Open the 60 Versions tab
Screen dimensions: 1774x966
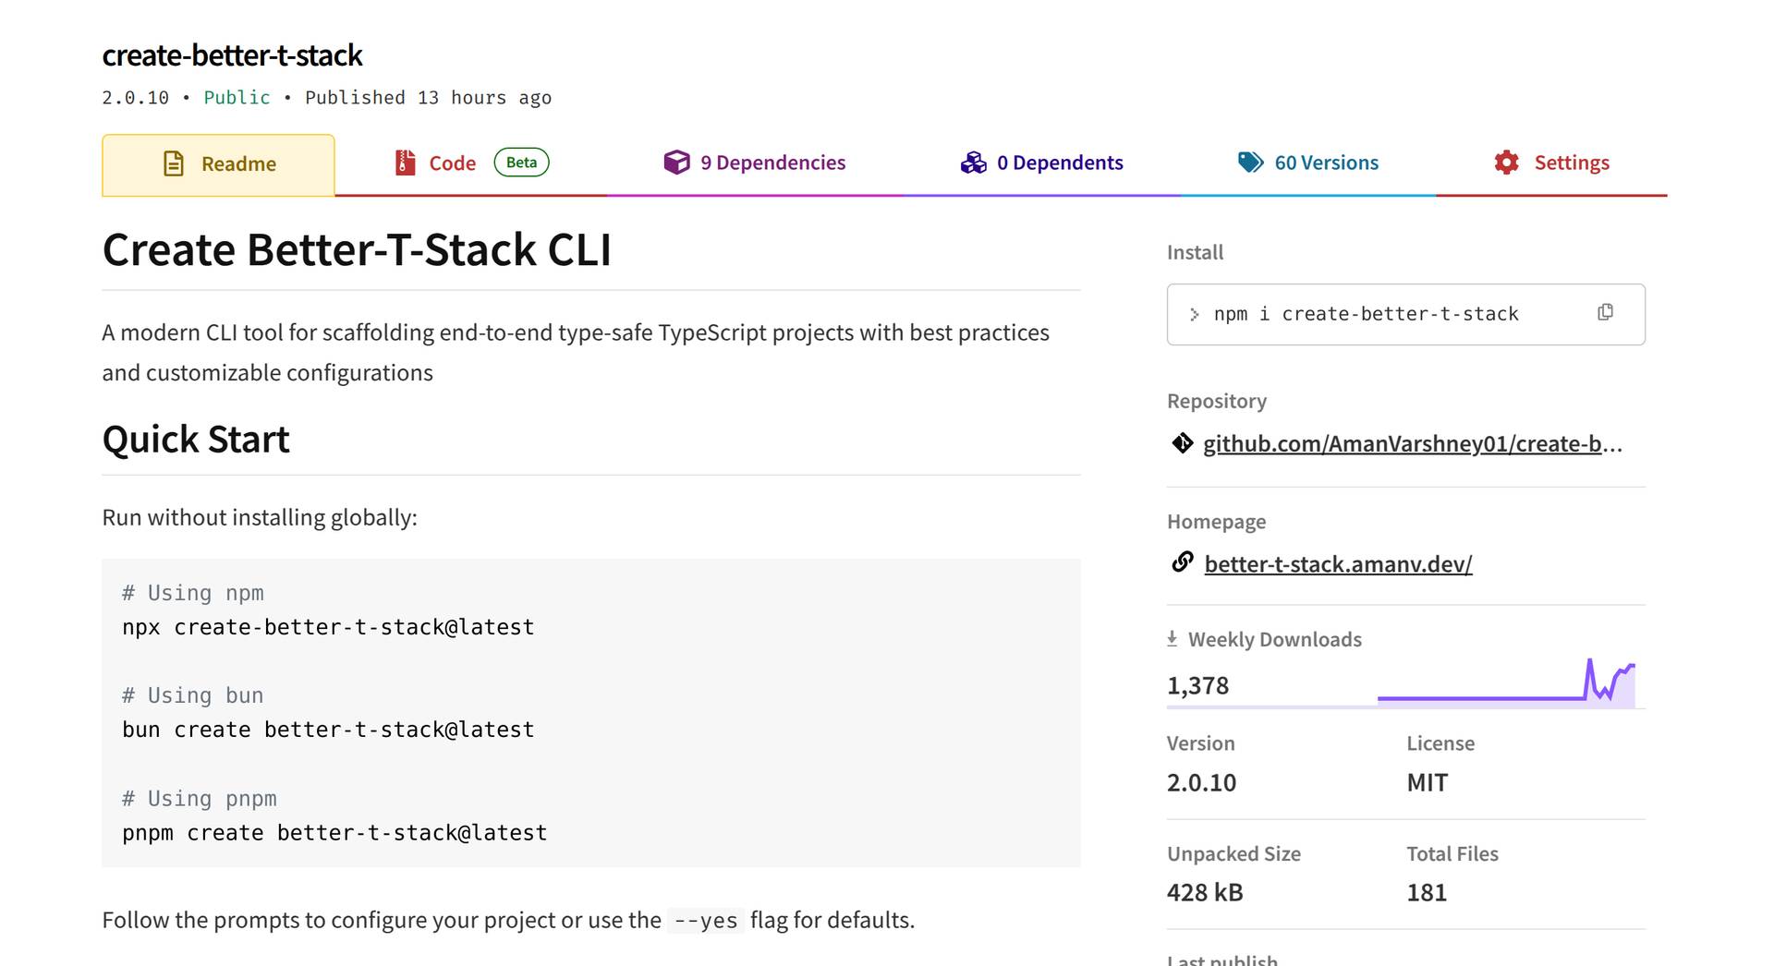(1327, 162)
